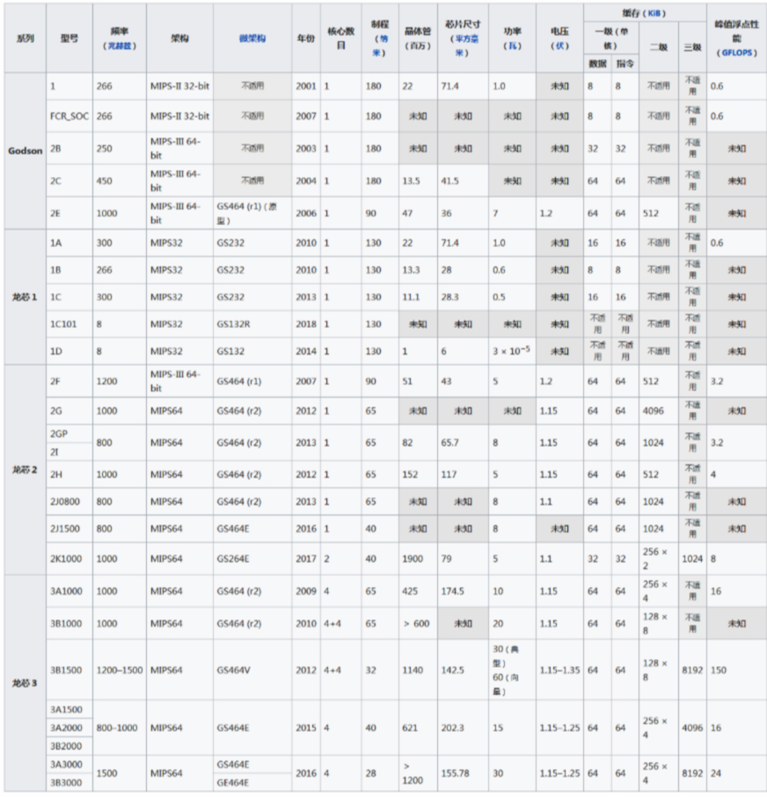This screenshot has height=797, width=767.
Task: Select the 24 peak GFLOPS cell
Action: (x=736, y=773)
